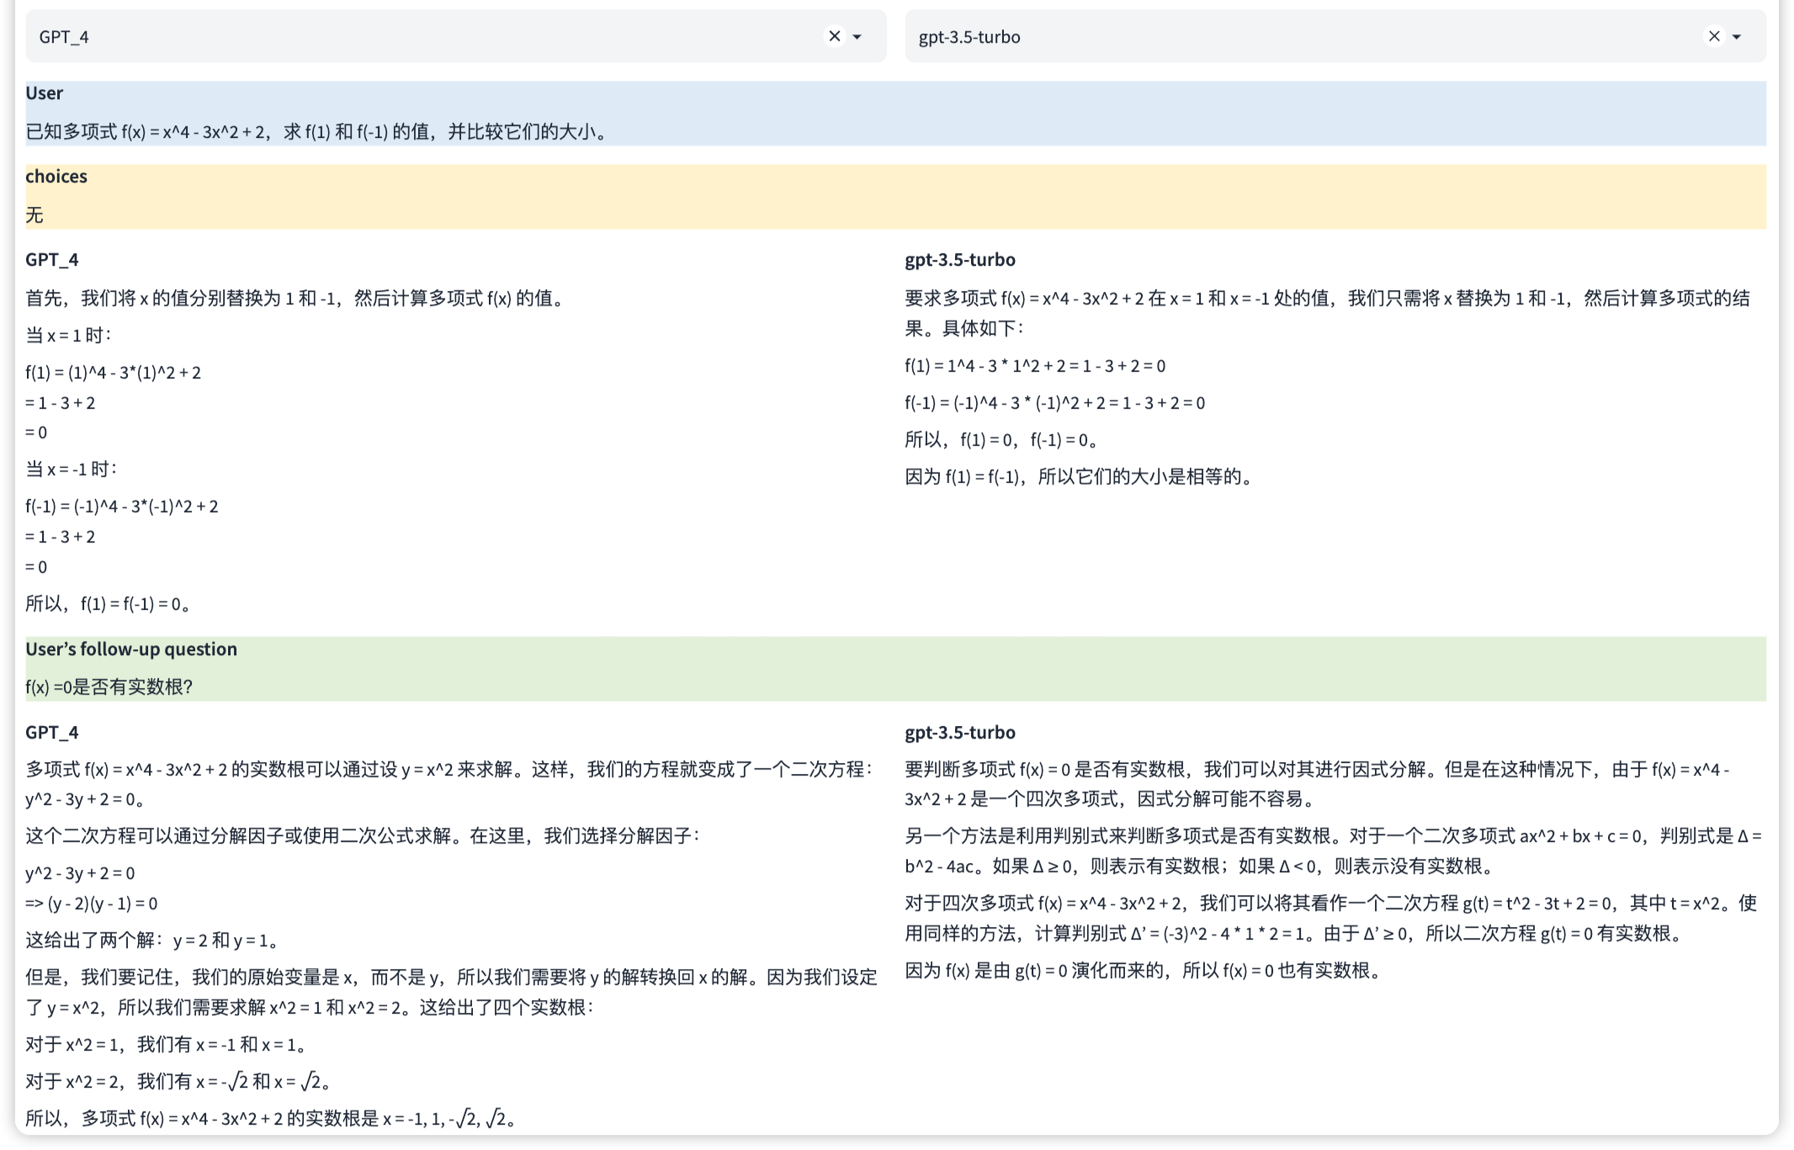The width and height of the screenshot is (1794, 1150).
Task: Clear the GPT_4 model selection
Action: coord(834,36)
